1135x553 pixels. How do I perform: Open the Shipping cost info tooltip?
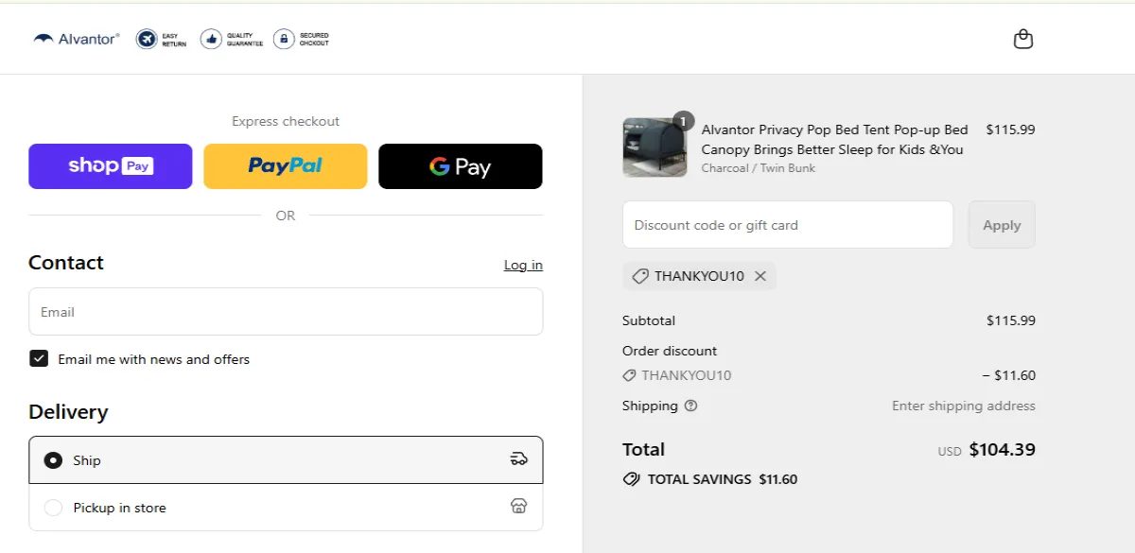click(x=690, y=406)
